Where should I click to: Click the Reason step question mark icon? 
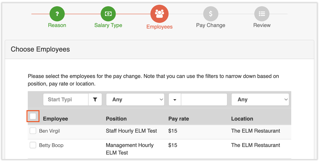[57, 14]
